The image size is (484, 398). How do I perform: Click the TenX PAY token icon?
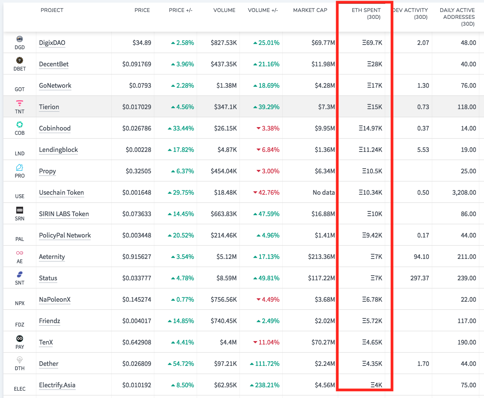coord(19,339)
